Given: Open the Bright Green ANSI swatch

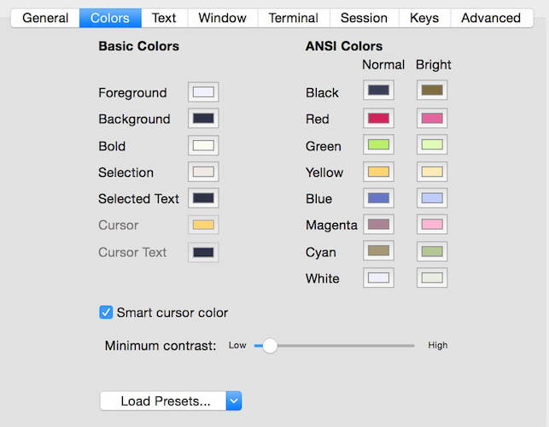Looking at the screenshot, I should point(432,146).
